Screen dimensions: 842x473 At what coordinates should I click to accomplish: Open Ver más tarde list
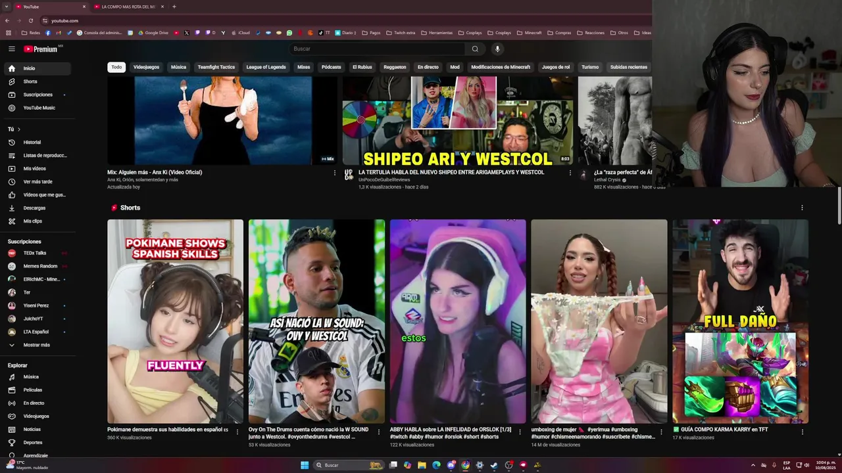37,181
